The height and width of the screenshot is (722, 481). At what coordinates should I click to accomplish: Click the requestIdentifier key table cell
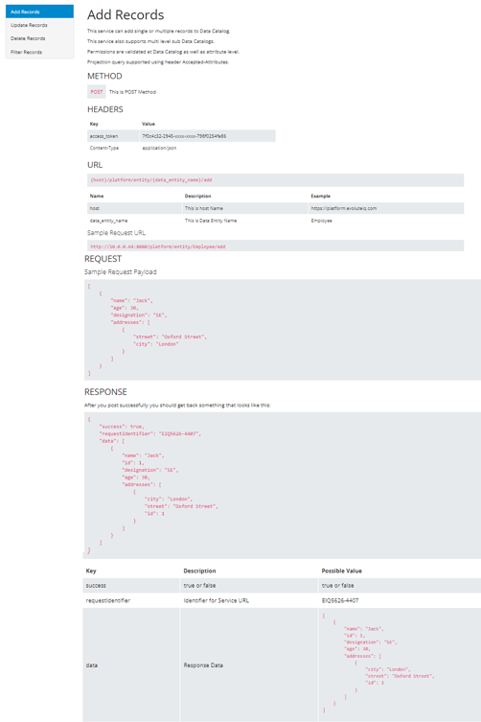coord(131,600)
